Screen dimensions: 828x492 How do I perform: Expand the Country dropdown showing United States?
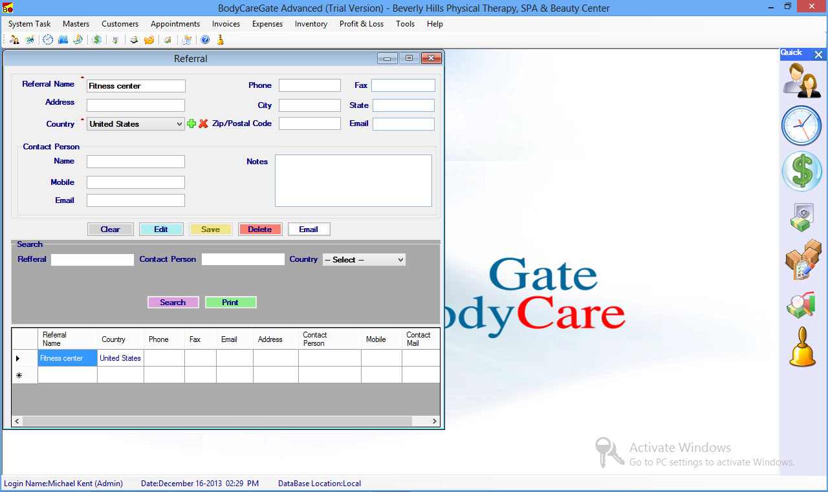pyautogui.click(x=179, y=124)
